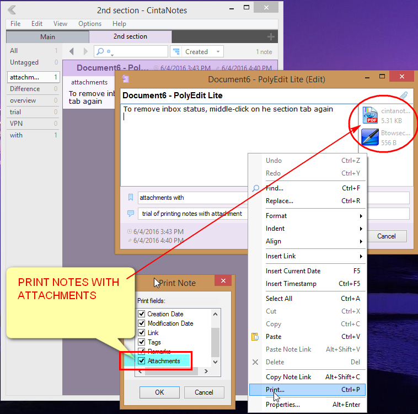Open the Edit menu
Viewport: 418px width, 414px height.
[37, 24]
